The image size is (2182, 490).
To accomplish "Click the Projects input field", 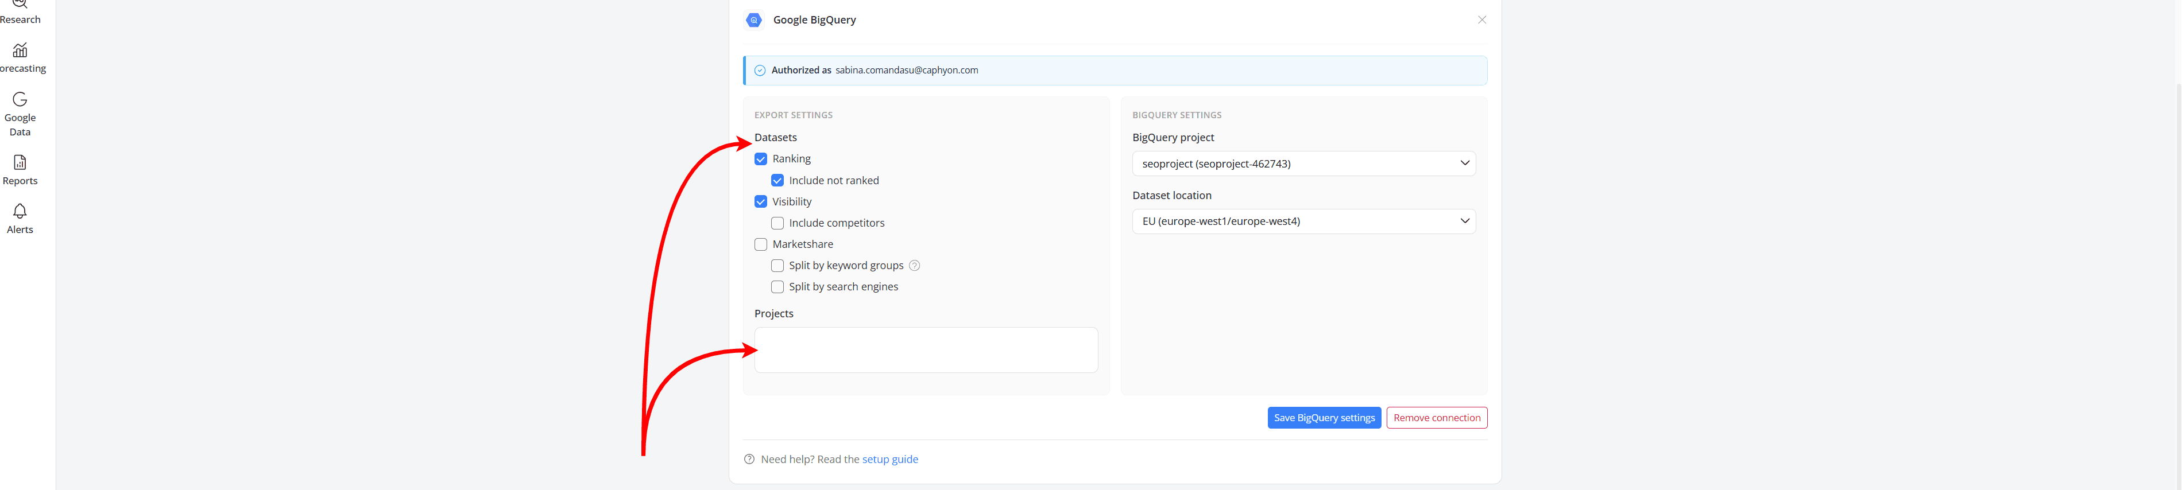I will tap(926, 351).
